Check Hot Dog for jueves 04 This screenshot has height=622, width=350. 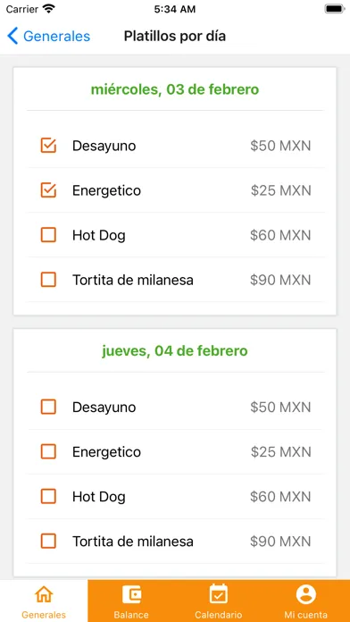[48, 497]
